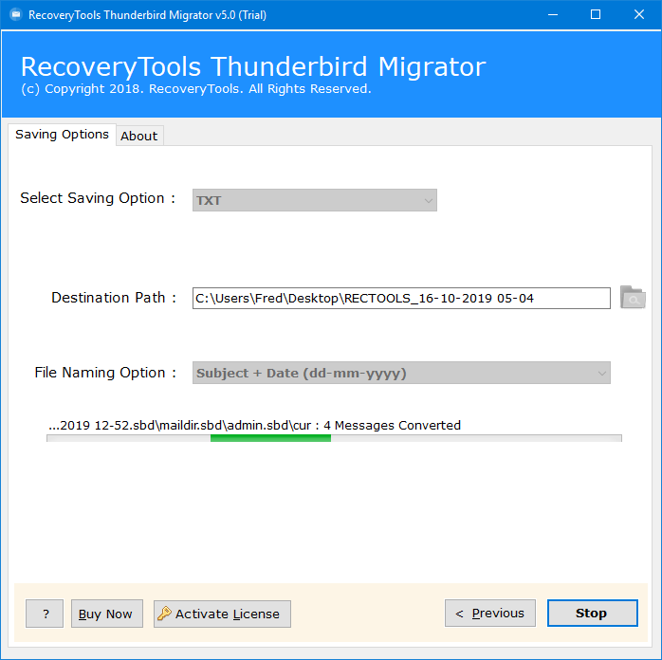This screenshot has width=662, height=660.
Task: Click the Buy Now button
Action: pos(107,614)
